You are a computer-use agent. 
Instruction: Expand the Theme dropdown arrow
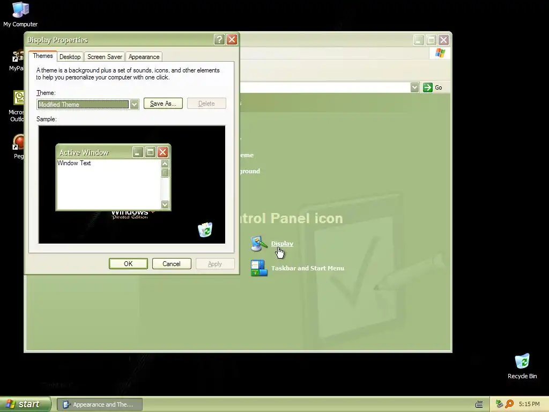pyautogui.click(x=134, y=105)
